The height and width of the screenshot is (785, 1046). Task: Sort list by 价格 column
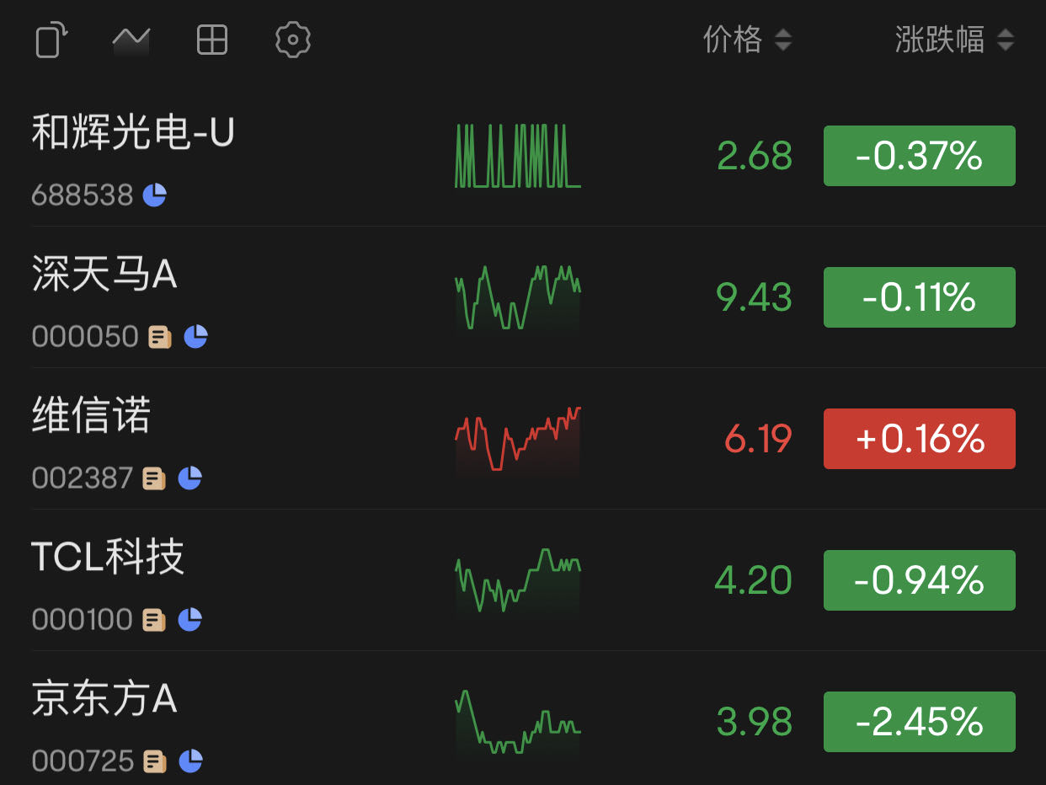click(x=746, y=40)
